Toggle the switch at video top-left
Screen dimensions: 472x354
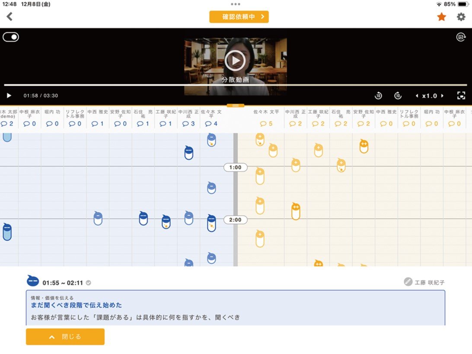coord(11,37)
